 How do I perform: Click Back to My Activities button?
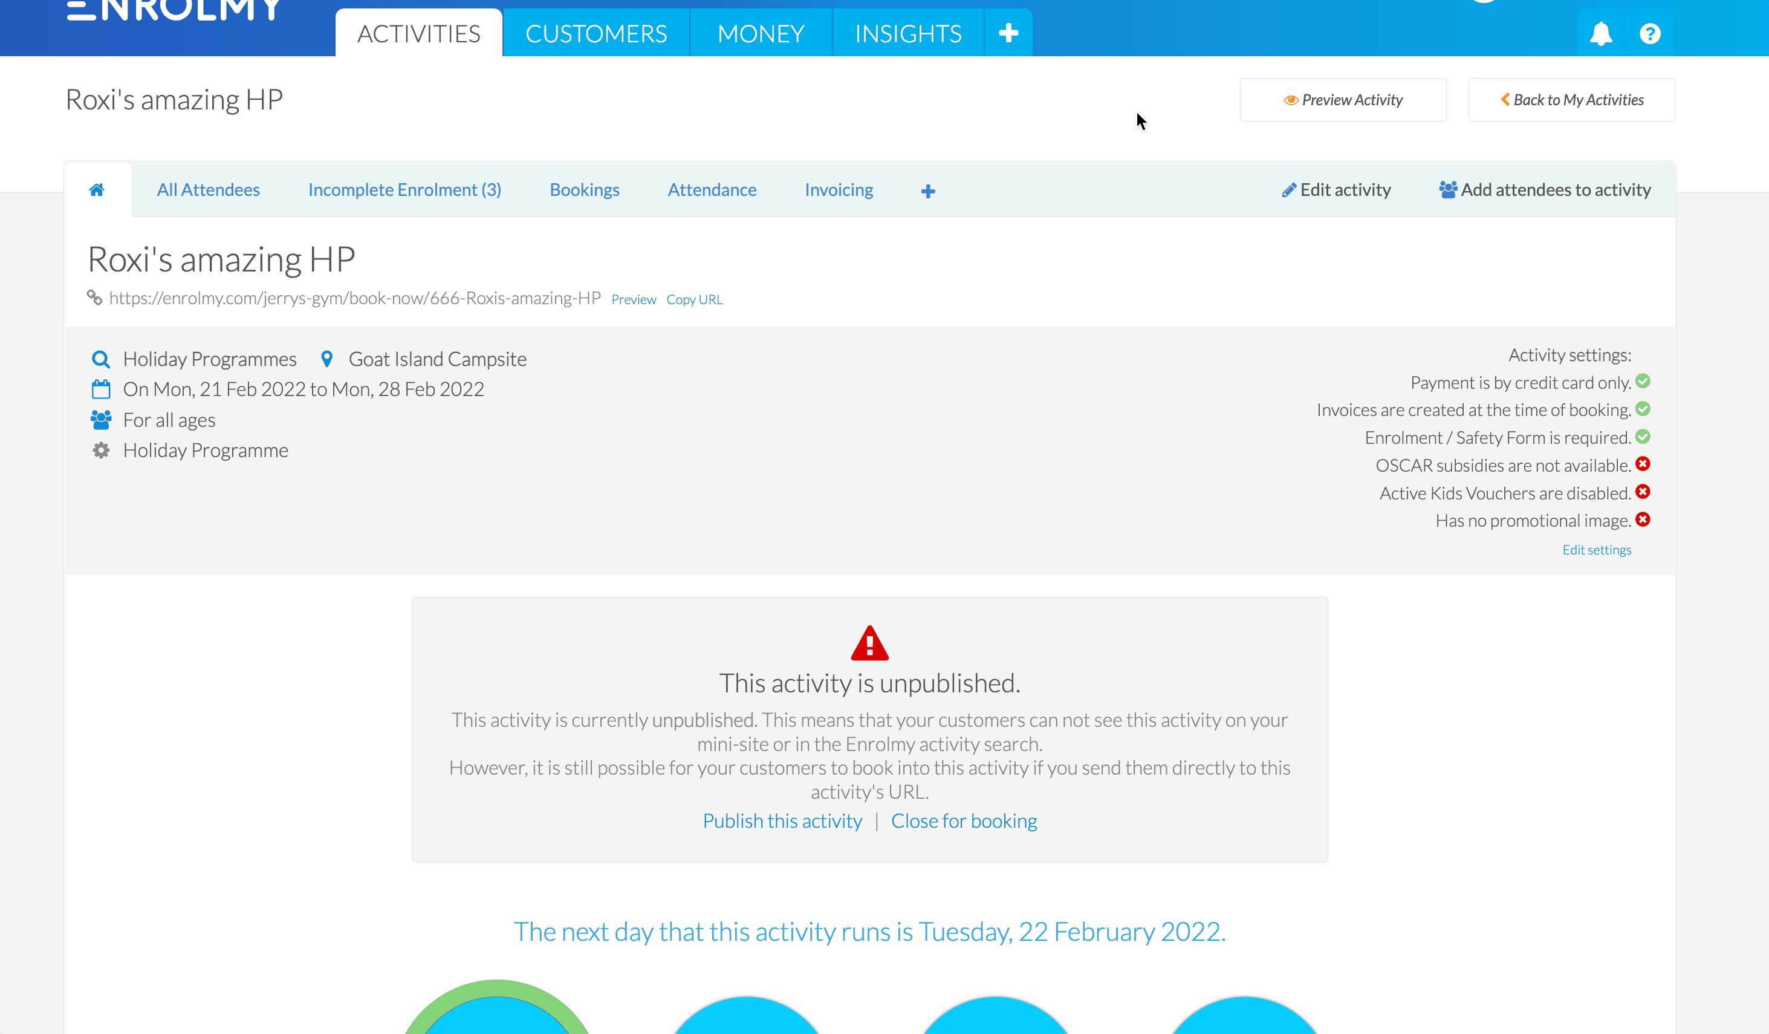[1572, 100]
